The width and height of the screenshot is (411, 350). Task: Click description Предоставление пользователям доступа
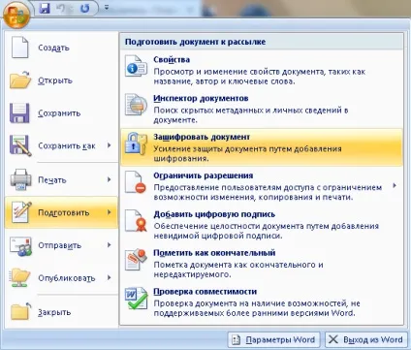tap(268, 192)
